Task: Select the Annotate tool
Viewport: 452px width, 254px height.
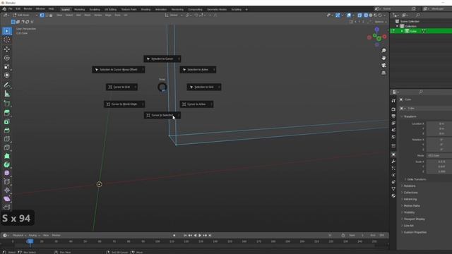Action: [x=6, y=85]
